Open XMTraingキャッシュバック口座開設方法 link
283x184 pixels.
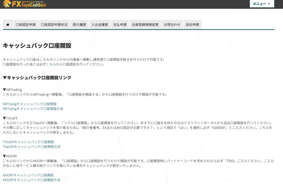(x=33, y=109)
